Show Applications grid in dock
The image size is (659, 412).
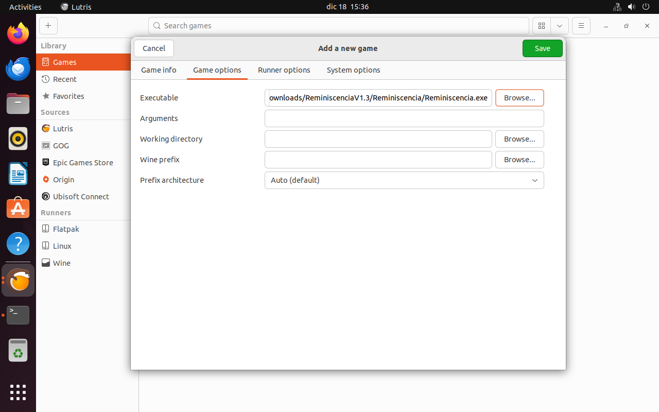pyautogui.click(x=18, y=392)
